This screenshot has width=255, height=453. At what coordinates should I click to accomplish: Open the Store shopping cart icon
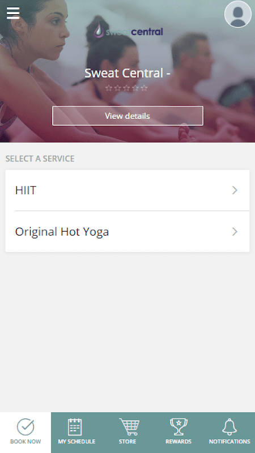click(129, 427)
